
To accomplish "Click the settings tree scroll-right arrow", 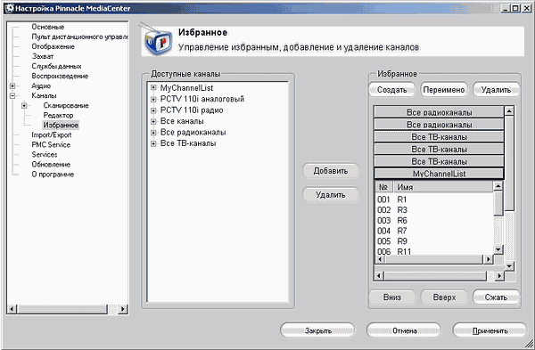I will point(123,309).
